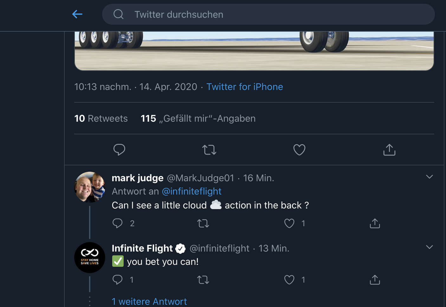This screenshot has height=307, width=446.
Task: Like Infinite Flight's reply
Action: 289,280
